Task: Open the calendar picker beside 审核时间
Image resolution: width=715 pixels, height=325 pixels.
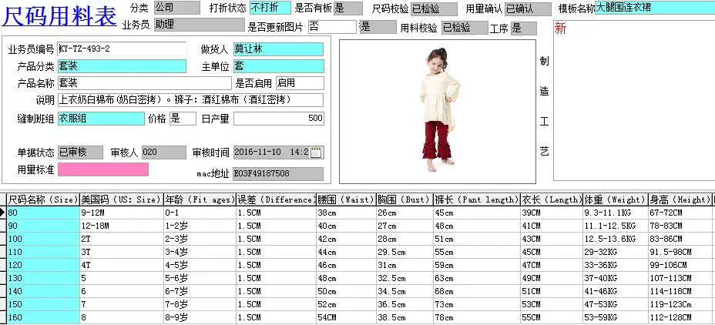Action: 316,152
